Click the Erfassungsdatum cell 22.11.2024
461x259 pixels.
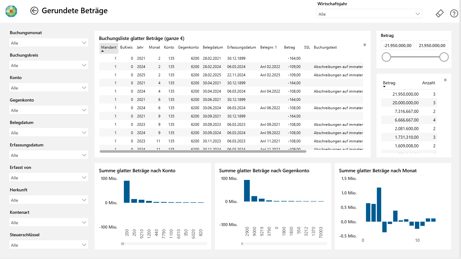(236, 75)
